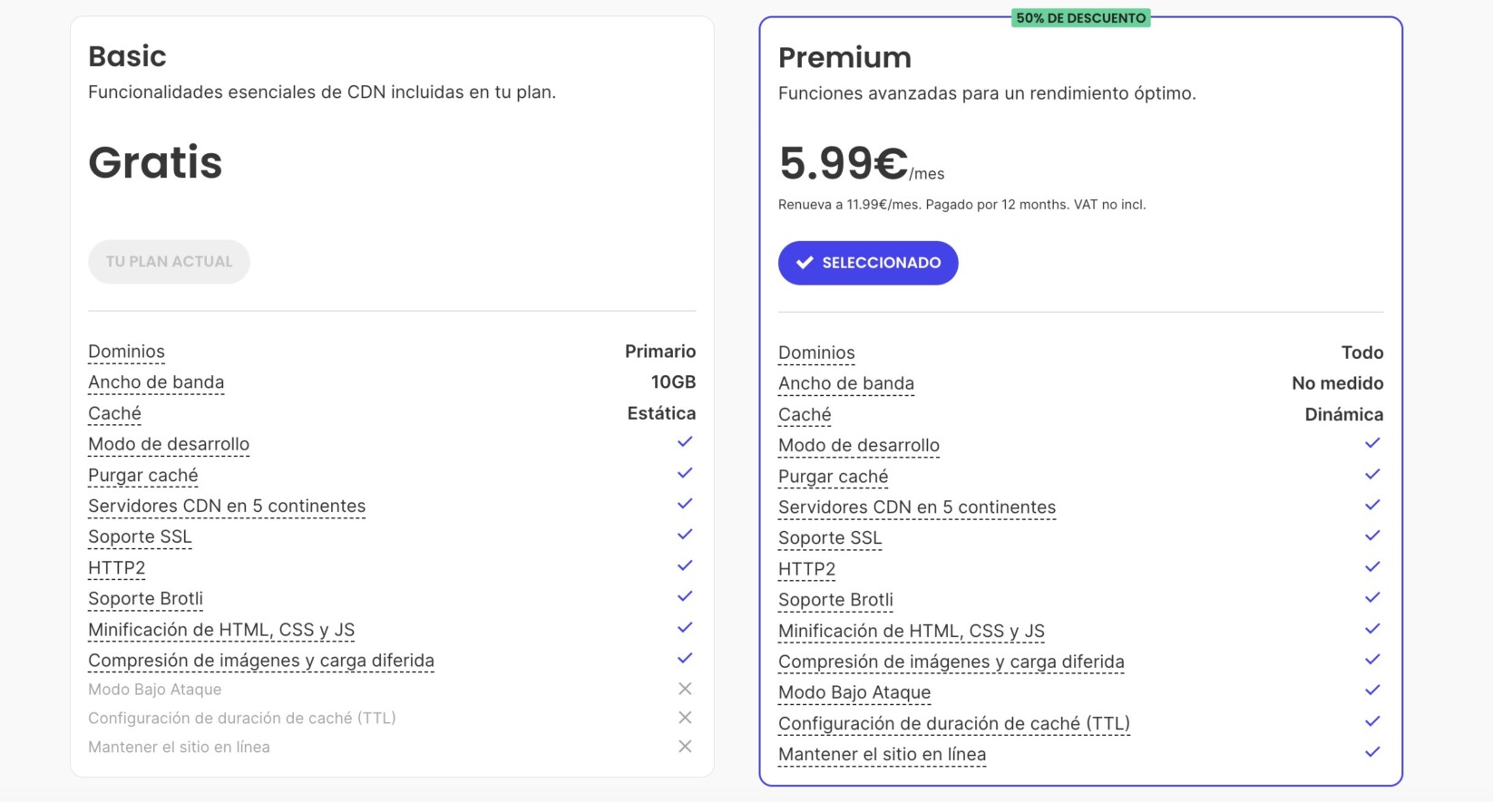The image size is (1493, 802).
Task: Click the 'No medido' value in Premium
Action: pyautogui.click(x=1337, y=383)
